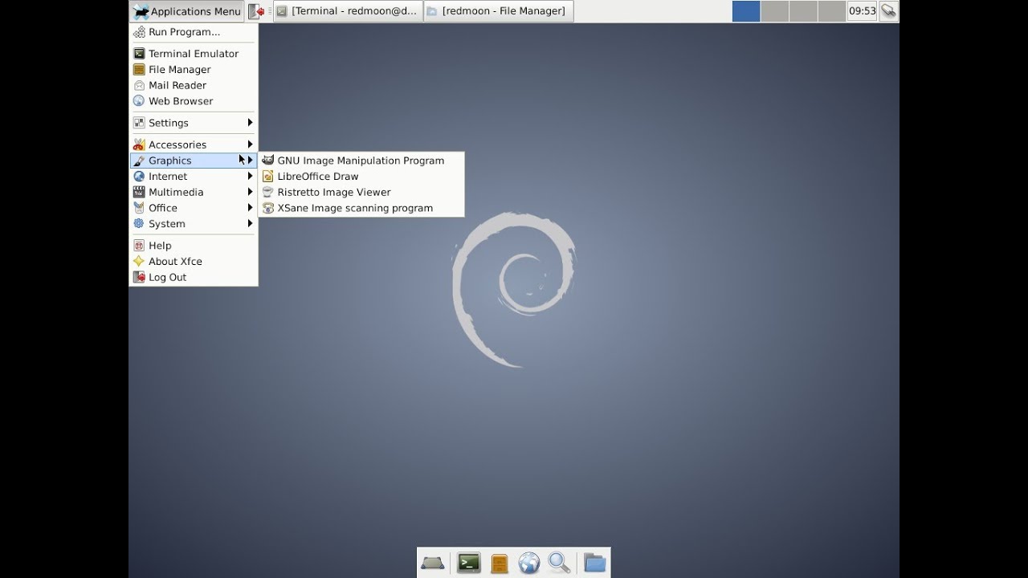Launch LibreOffice Draw from the submenu

click(361, 177)
